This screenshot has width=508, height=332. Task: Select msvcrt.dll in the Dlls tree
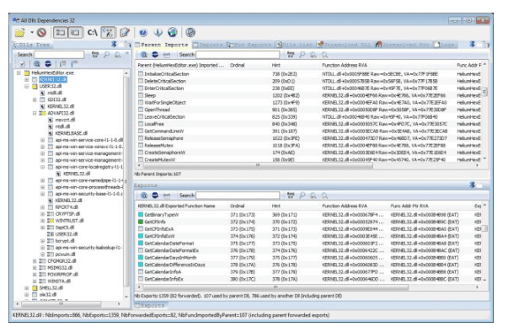[x=65, y=120]
